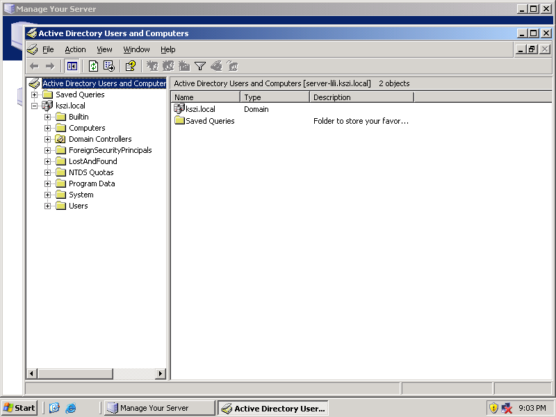The image size is (556, 417).
Task: Open the Start menu
Action: coord(19,408)
